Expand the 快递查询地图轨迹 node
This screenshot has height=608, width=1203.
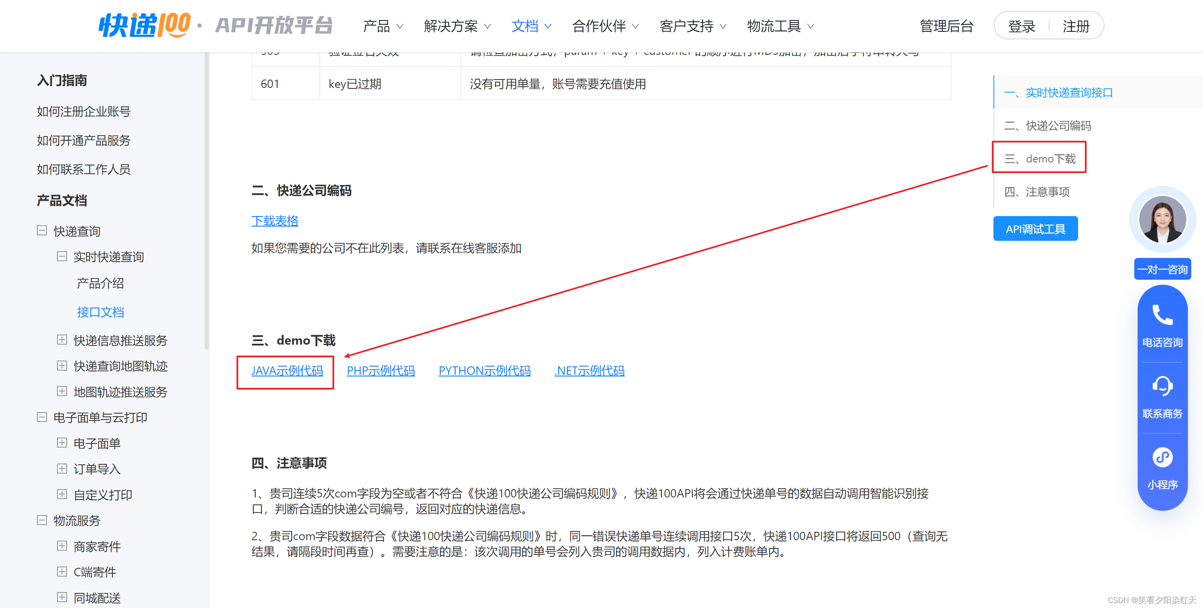pos(62,366)
